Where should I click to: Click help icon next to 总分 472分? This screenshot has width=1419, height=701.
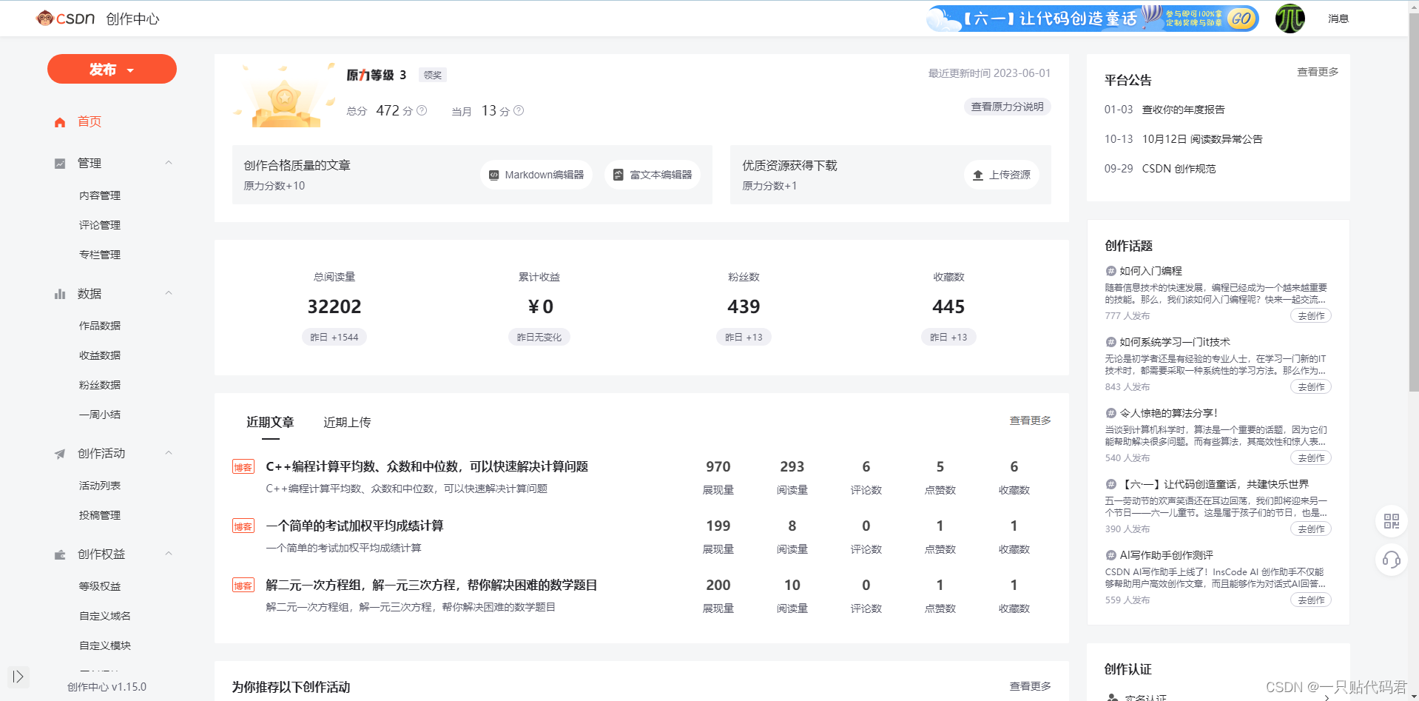click(x=422, y=110)
